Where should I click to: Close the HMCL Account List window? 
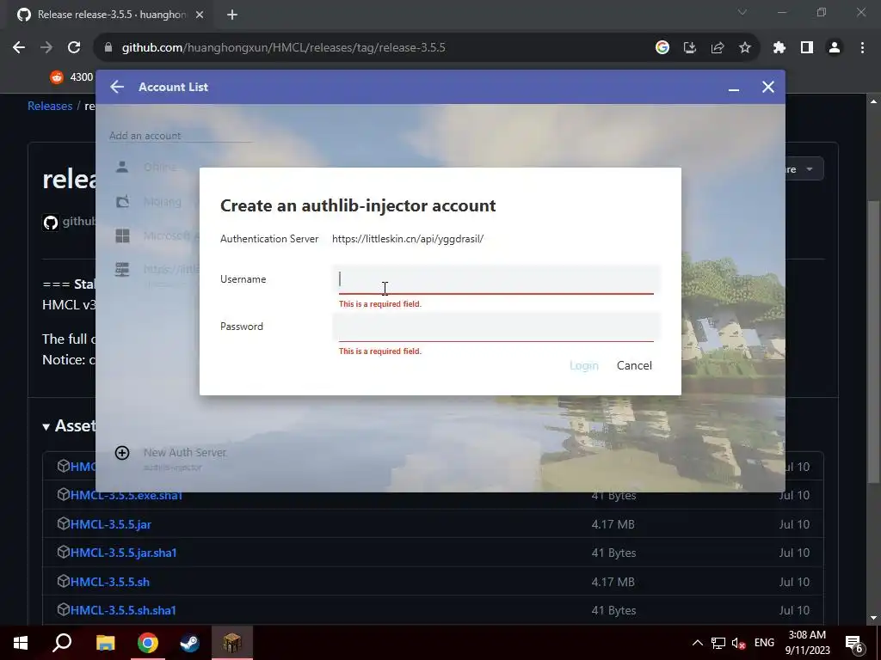click(768, 87)
